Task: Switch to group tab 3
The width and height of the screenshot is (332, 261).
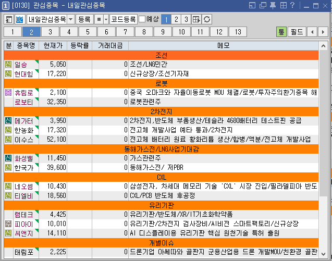Action: (x=50, y=32)
